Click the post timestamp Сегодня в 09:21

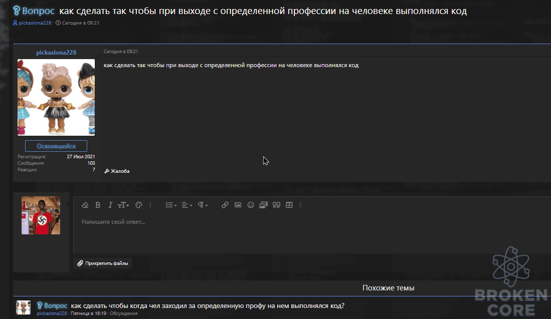[120, 51]
